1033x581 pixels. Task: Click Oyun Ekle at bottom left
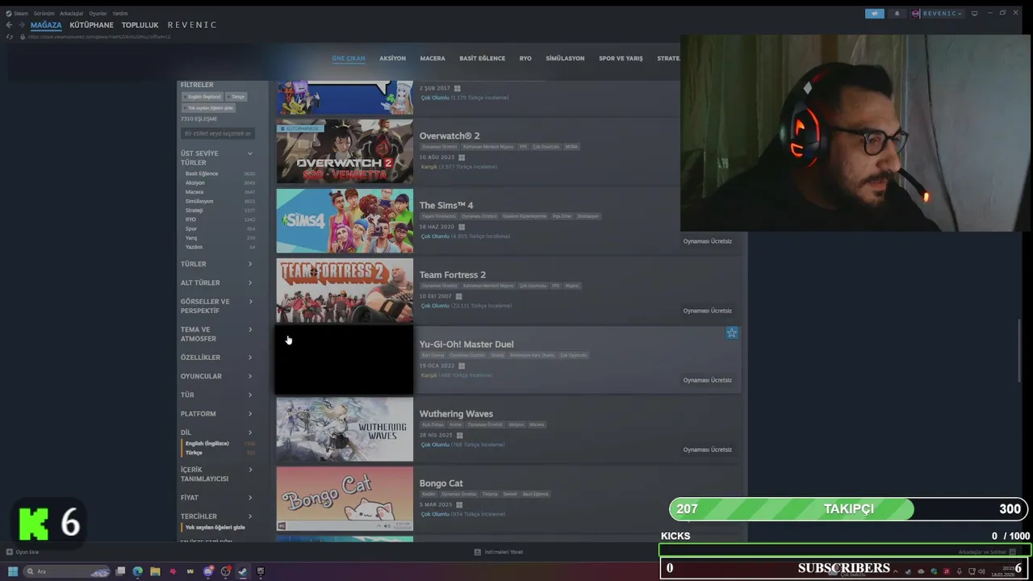click(x=27, y=552)
